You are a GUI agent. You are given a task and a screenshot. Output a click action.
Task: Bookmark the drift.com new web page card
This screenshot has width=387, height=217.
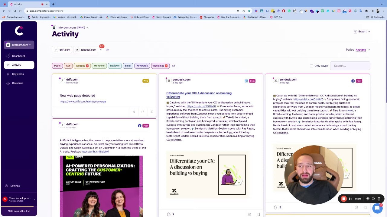[x=152, y=112]
